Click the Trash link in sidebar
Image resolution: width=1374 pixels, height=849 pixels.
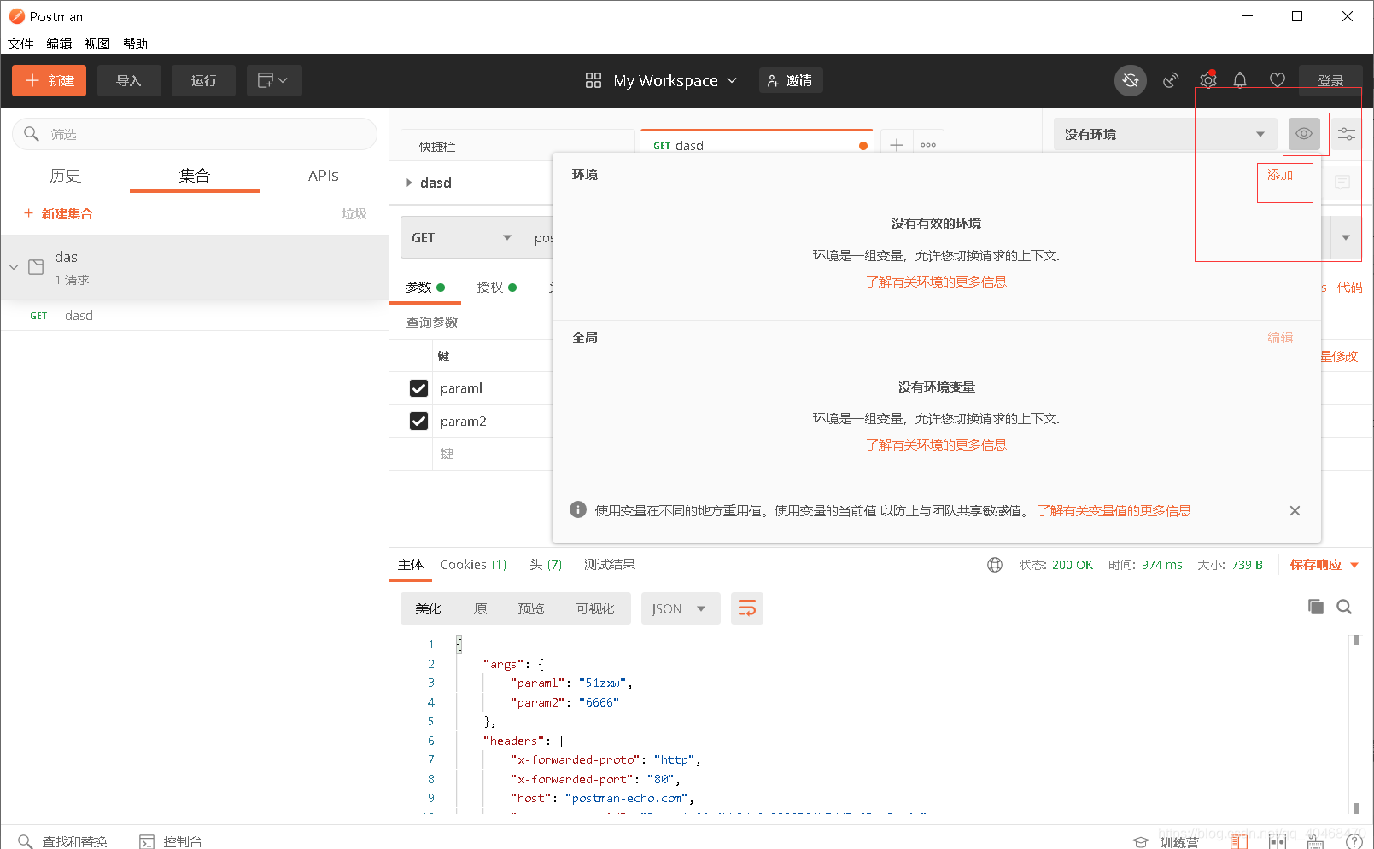click(354, 213)
